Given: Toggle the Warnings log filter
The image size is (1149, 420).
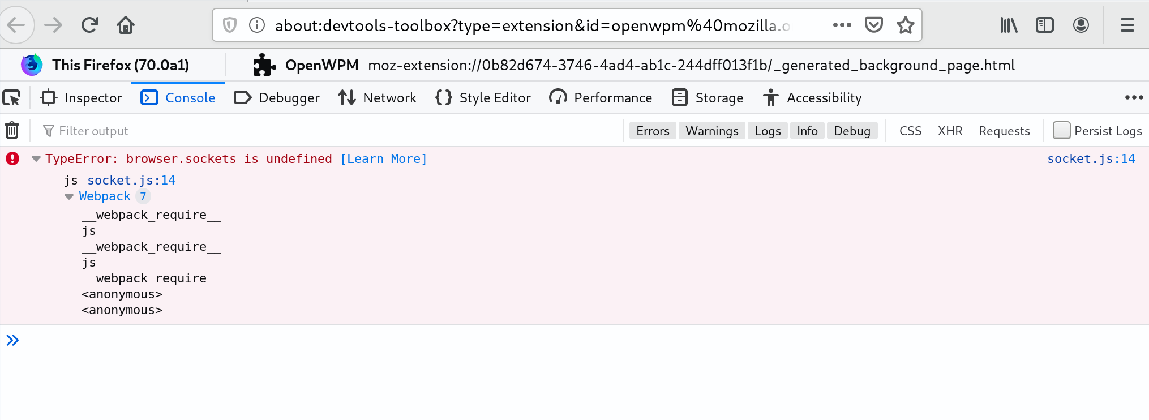Looking at the screenshot, I should pos(711,130).
